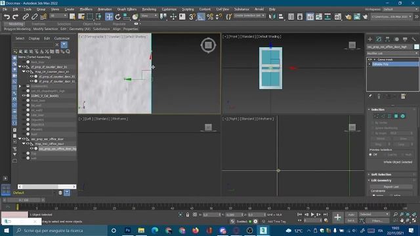This screenshot has height=236, width=420.
Task: Toggle eye icon of Crease mesh modifier
Action: (x=370, y=60)
